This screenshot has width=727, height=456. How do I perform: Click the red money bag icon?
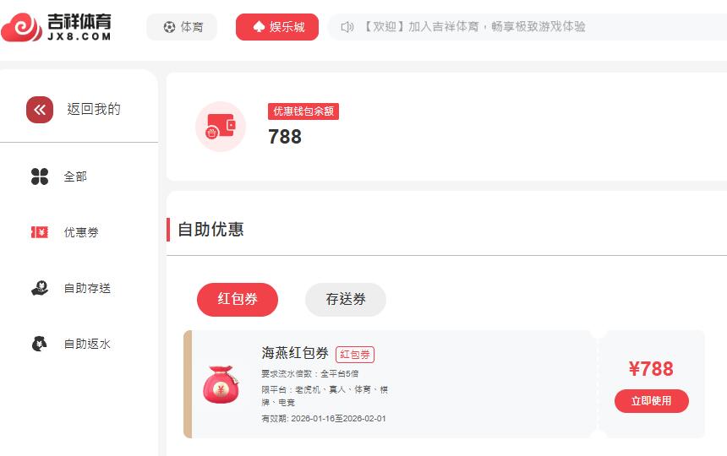[221, 384]
